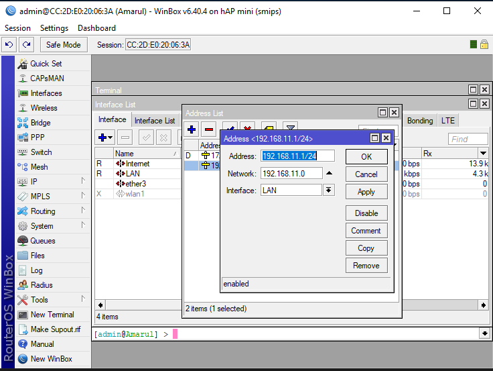Open CAPsMAN in sidebar
This screenshot has width=493, height=371.
[53, 78]
